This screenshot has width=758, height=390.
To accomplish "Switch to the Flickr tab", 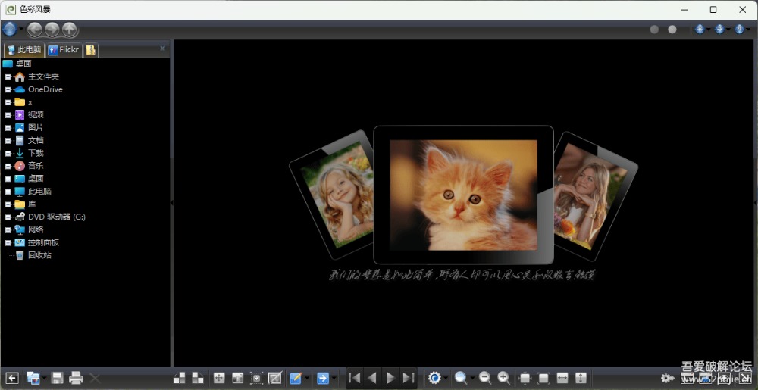I will (64, 50).
